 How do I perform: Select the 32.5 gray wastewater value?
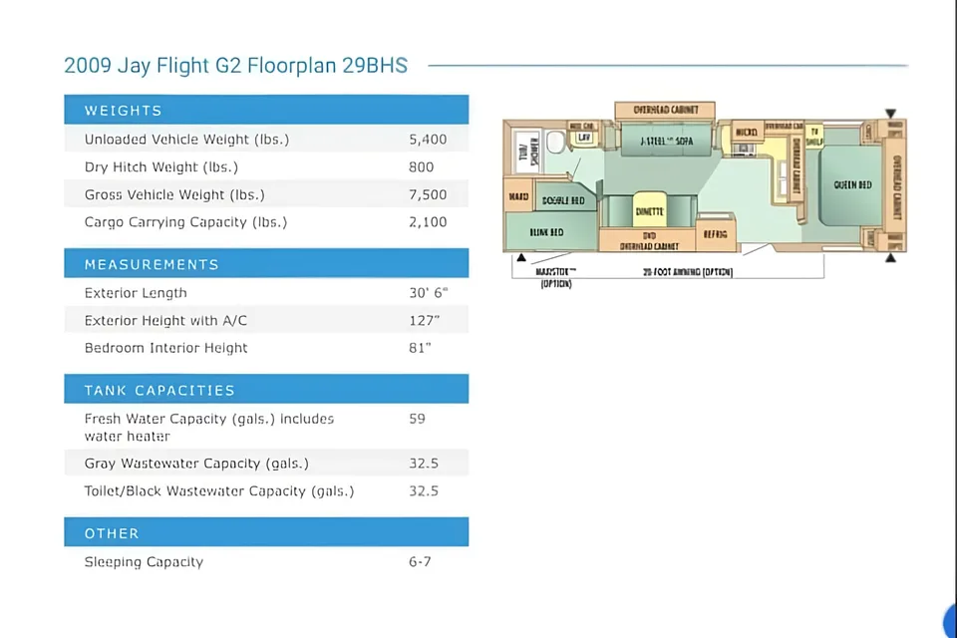click(x=424, y=464)
